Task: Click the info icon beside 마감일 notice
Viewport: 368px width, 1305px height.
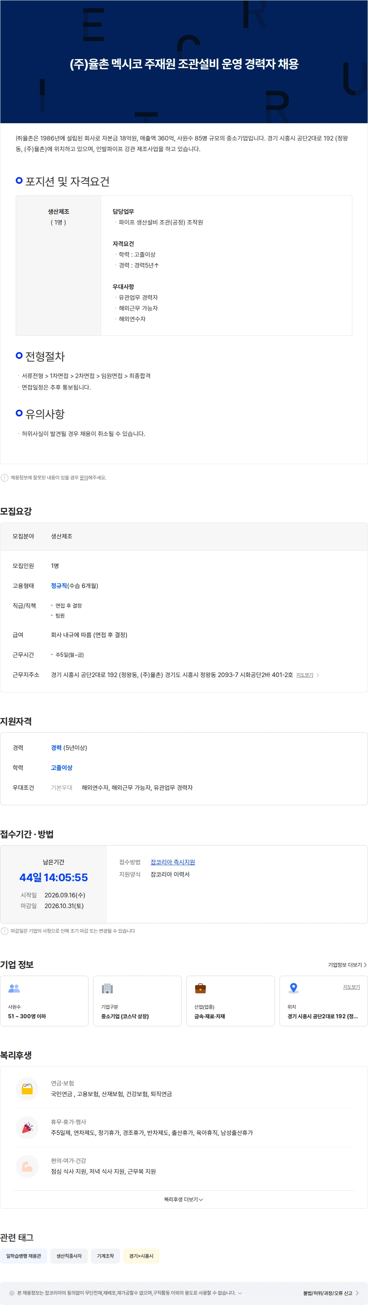Action: (x=5, y=931)
